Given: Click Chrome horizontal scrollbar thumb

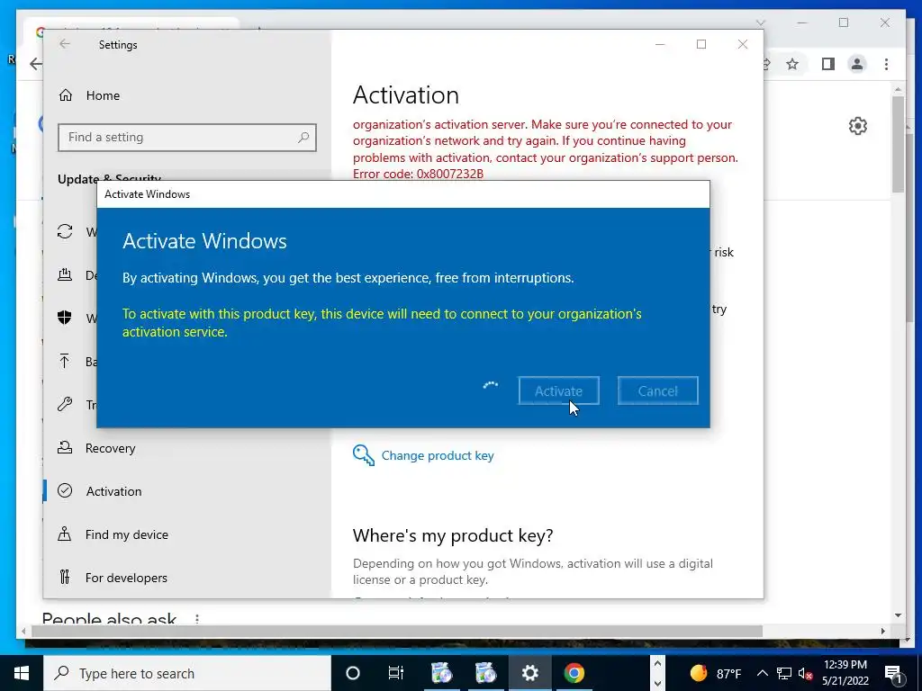Looking at the screenshot, I should (397, 631).
